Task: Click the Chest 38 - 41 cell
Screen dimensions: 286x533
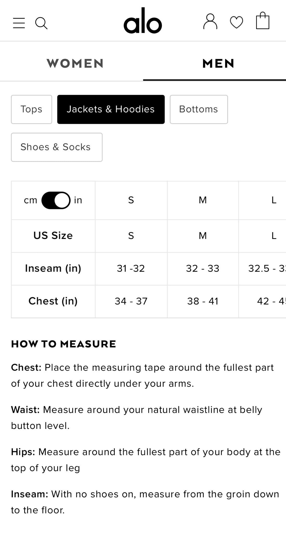Action: (x=203, y=301)
